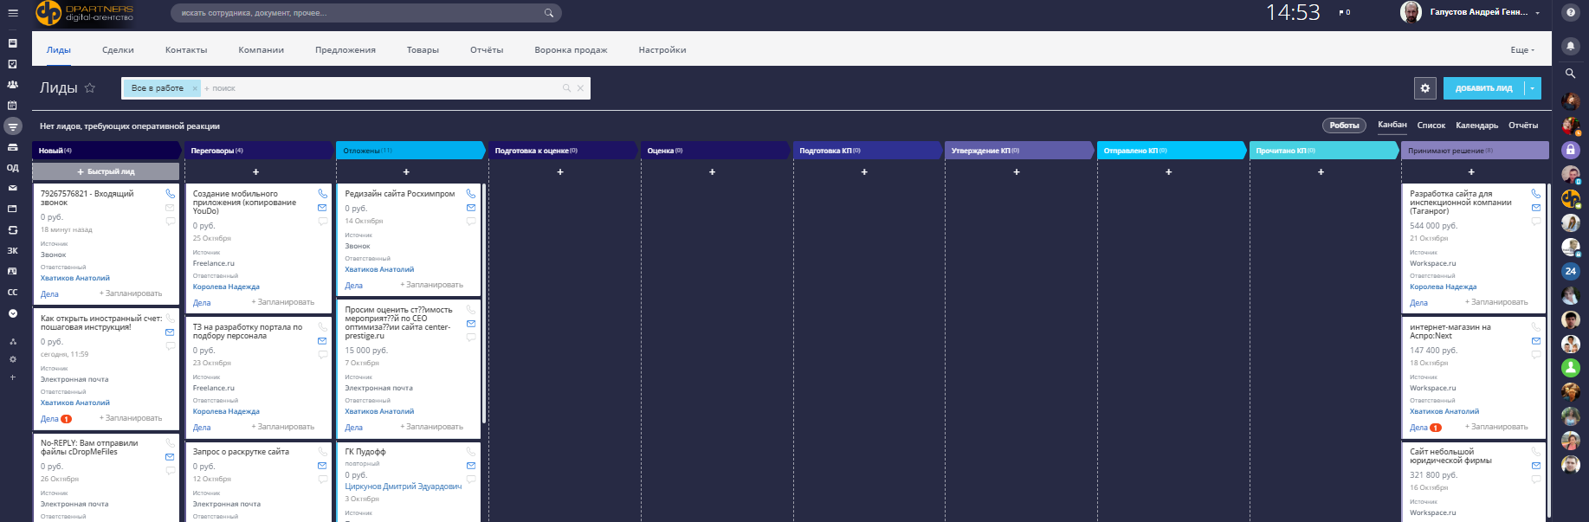
Task: Open user profile menu Галустов Андрей
Action: pos(1485,12)
